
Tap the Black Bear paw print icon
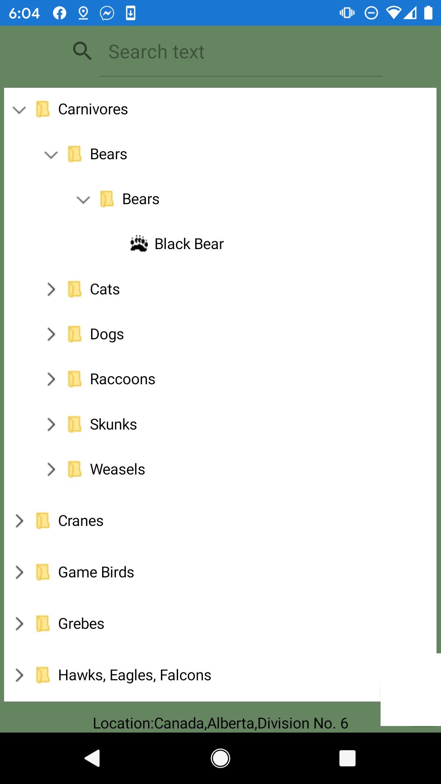(139, 244)
